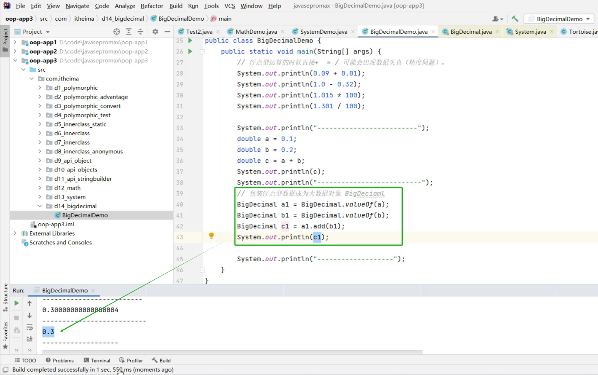Screen dimensions: 598x375
Task: Expand the oop-app1 module
Action: (15, 42)
